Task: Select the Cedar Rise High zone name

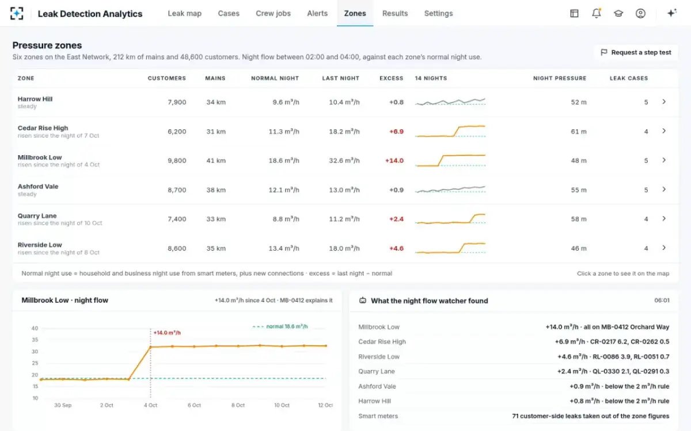Action: pos(43,128)
